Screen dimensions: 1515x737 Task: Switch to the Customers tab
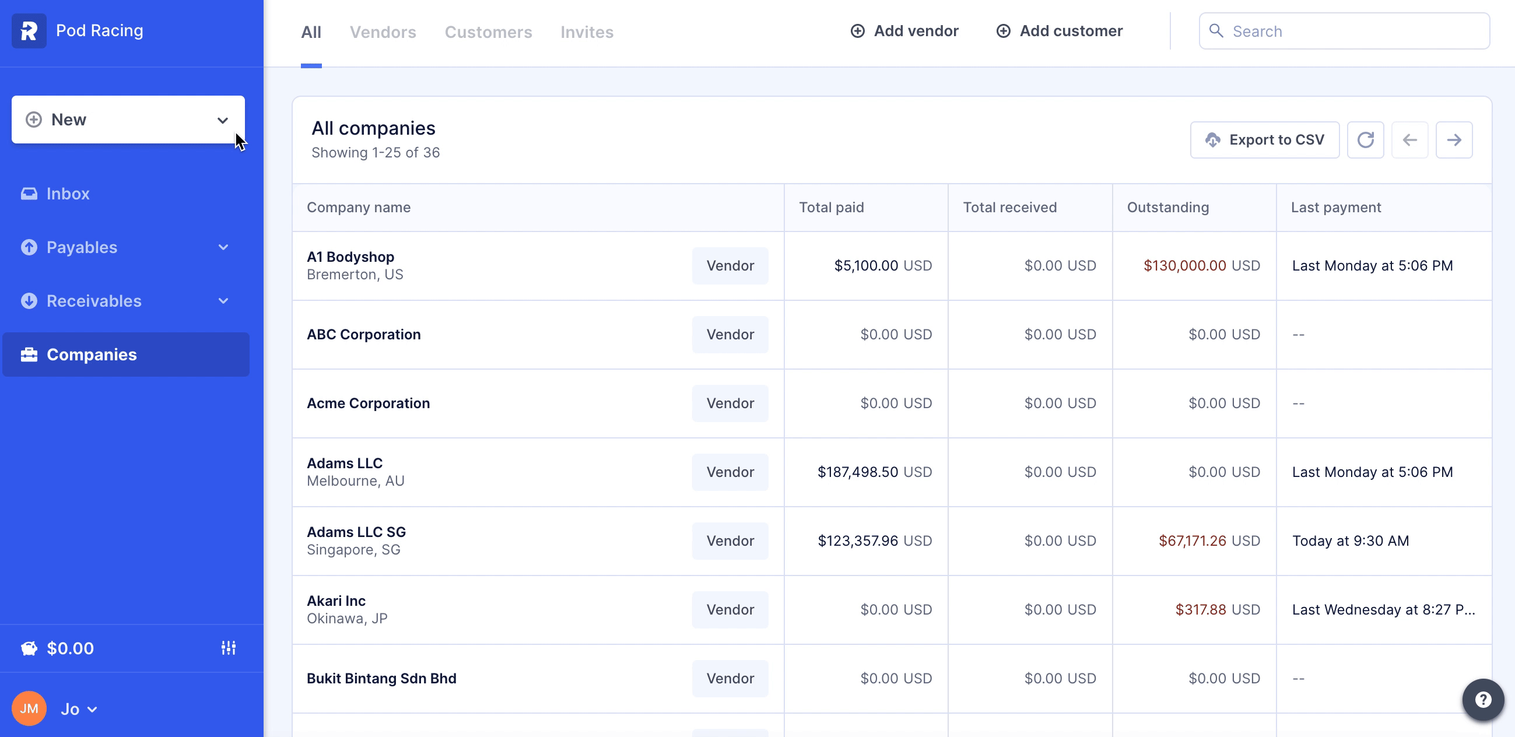488,31
